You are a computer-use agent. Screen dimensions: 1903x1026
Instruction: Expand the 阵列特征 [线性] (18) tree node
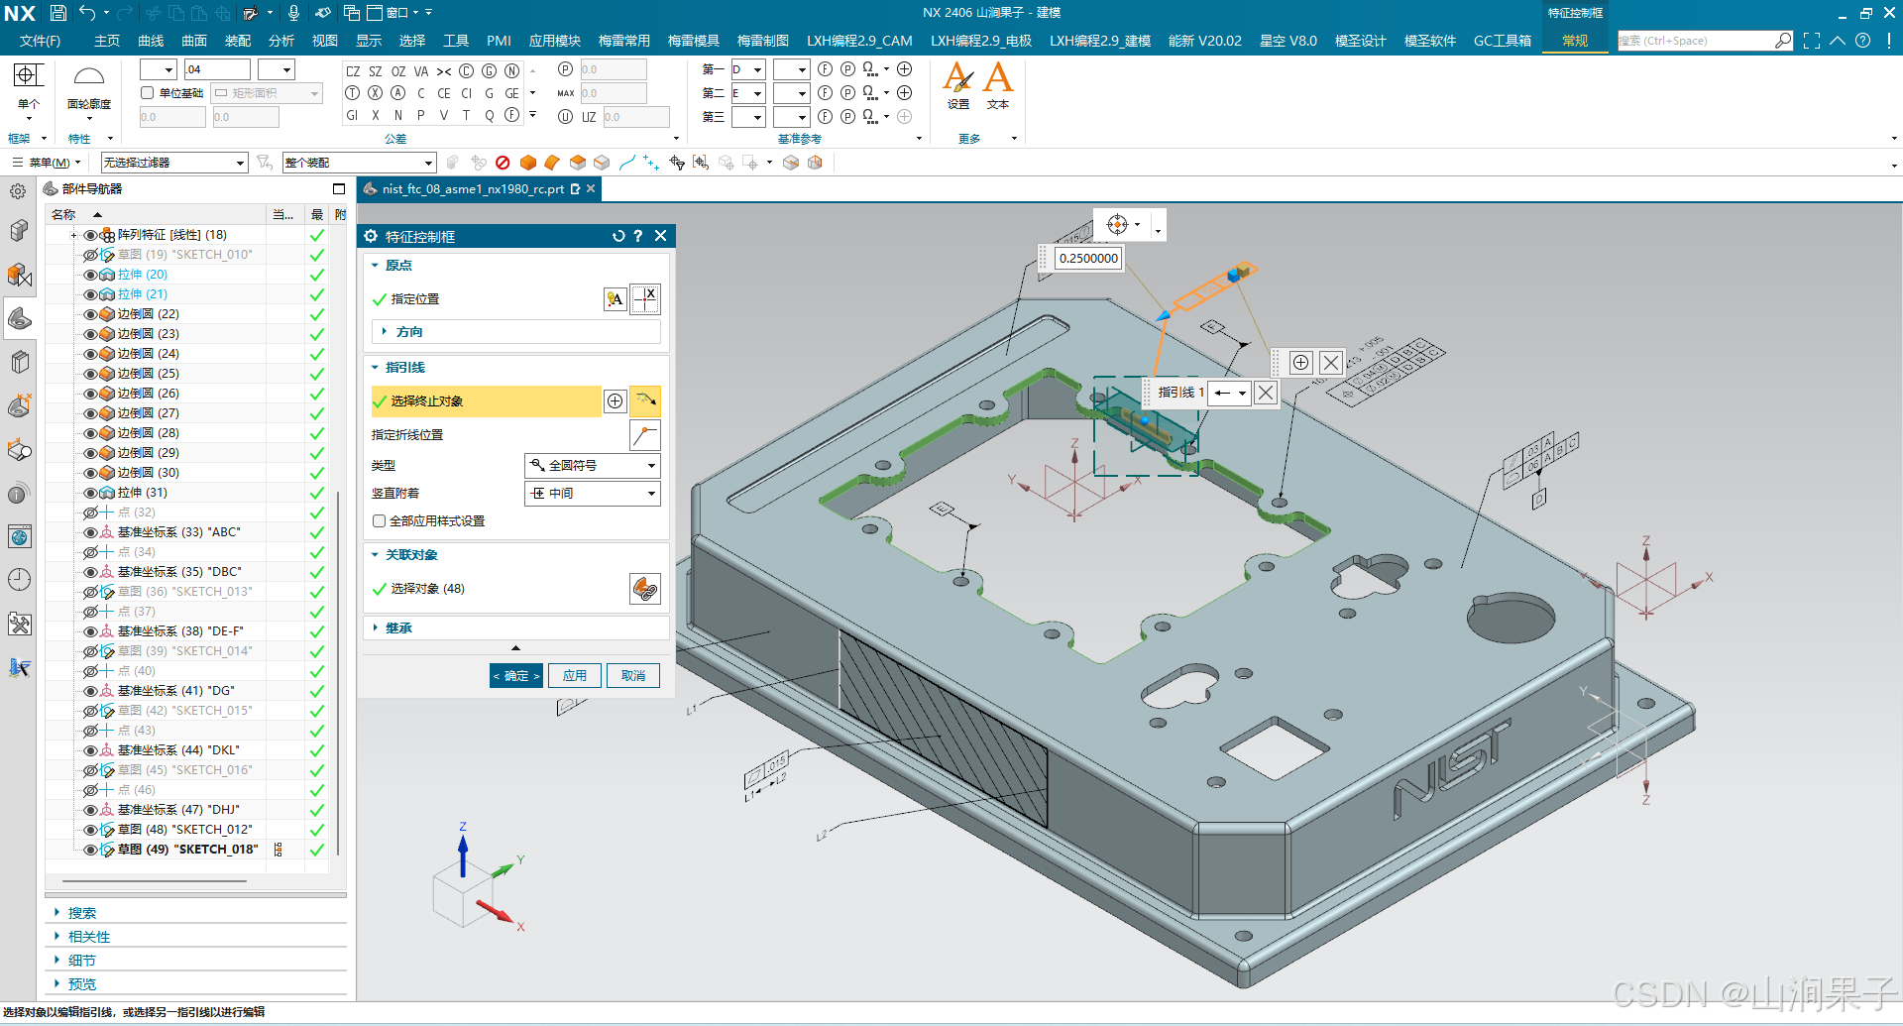(x=73, y=235)
